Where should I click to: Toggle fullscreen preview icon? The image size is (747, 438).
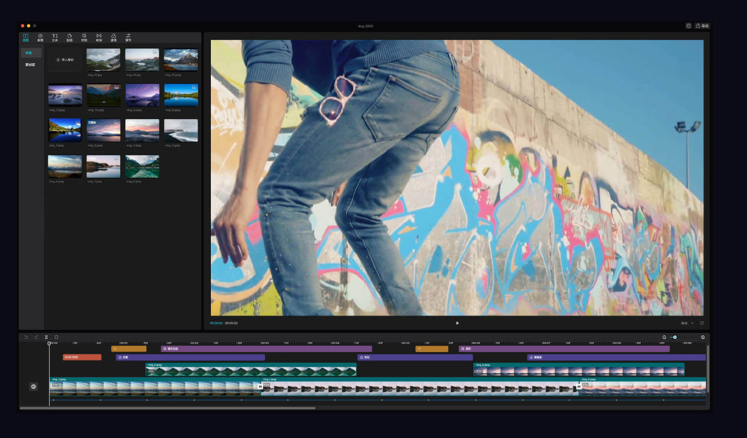pyautogui.click(x=702, y=323)
